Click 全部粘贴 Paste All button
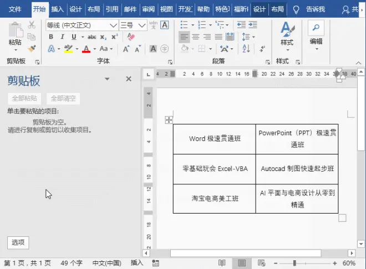Viewport: 366px width, 269px height. pos(24,99)
